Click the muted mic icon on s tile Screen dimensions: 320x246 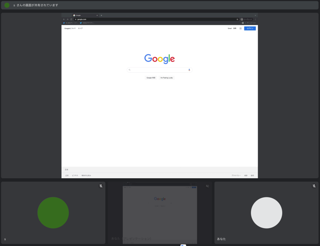101,186
